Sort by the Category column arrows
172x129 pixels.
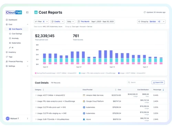tap(43, 90)
